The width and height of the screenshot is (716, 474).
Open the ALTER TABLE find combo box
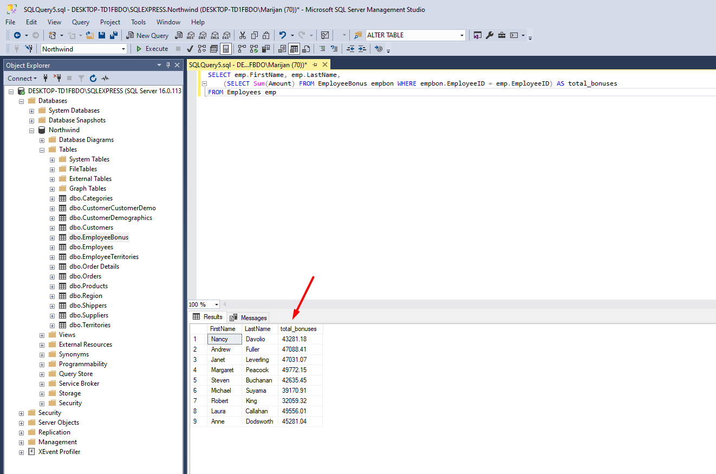pos(462,35)
